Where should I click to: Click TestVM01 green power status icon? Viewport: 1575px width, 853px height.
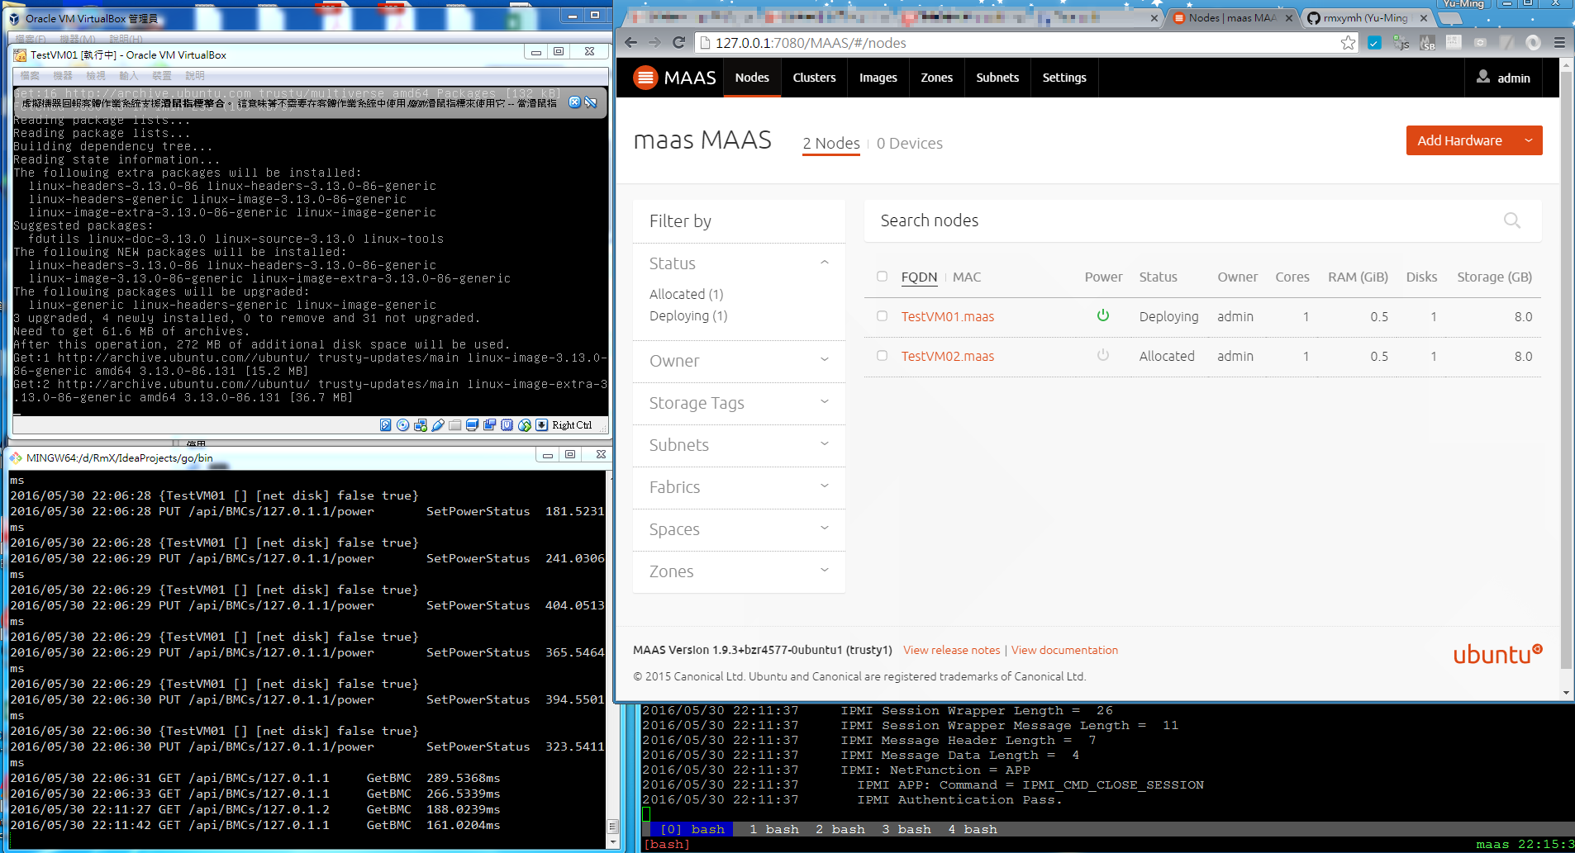point(1103,315)
